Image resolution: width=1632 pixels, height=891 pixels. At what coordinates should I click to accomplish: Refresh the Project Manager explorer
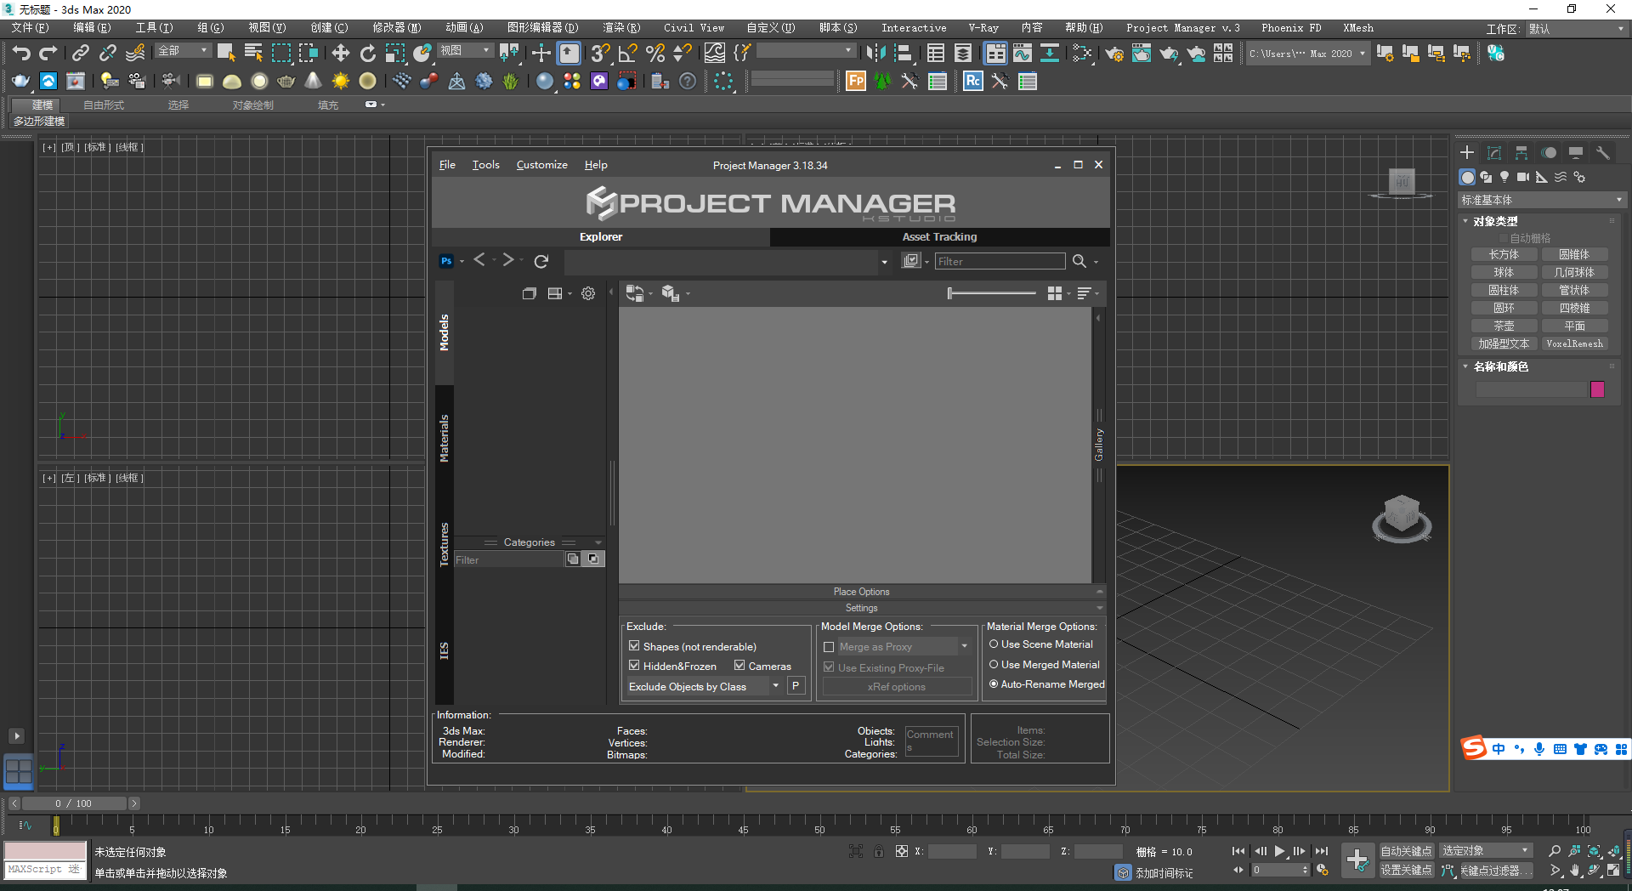541,261
